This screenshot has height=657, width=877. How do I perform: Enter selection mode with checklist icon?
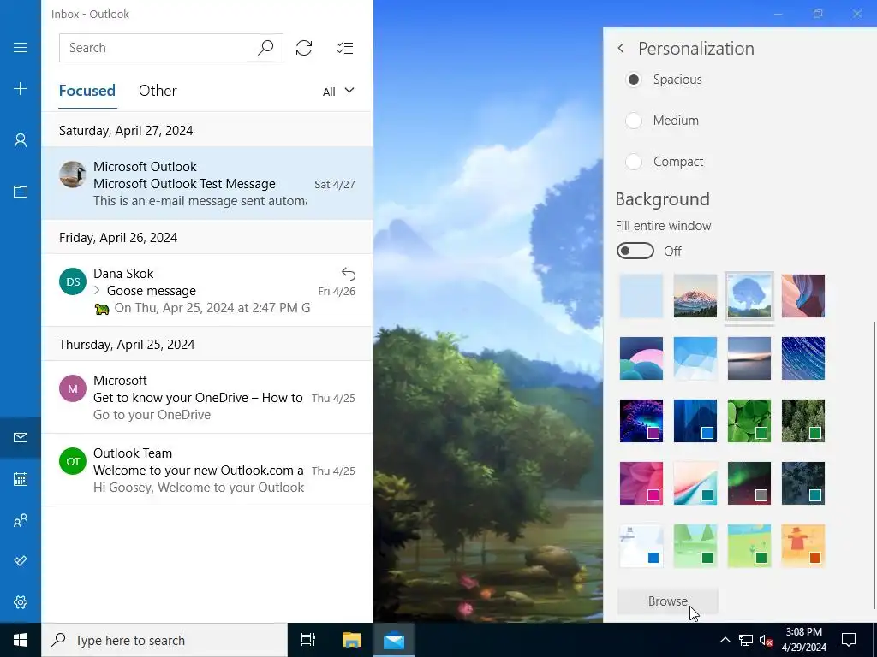pos(345,48)
